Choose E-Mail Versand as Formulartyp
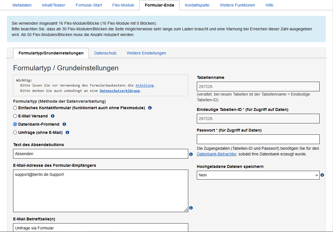Viewport: 333px width, 232px height. click(15, 116)
